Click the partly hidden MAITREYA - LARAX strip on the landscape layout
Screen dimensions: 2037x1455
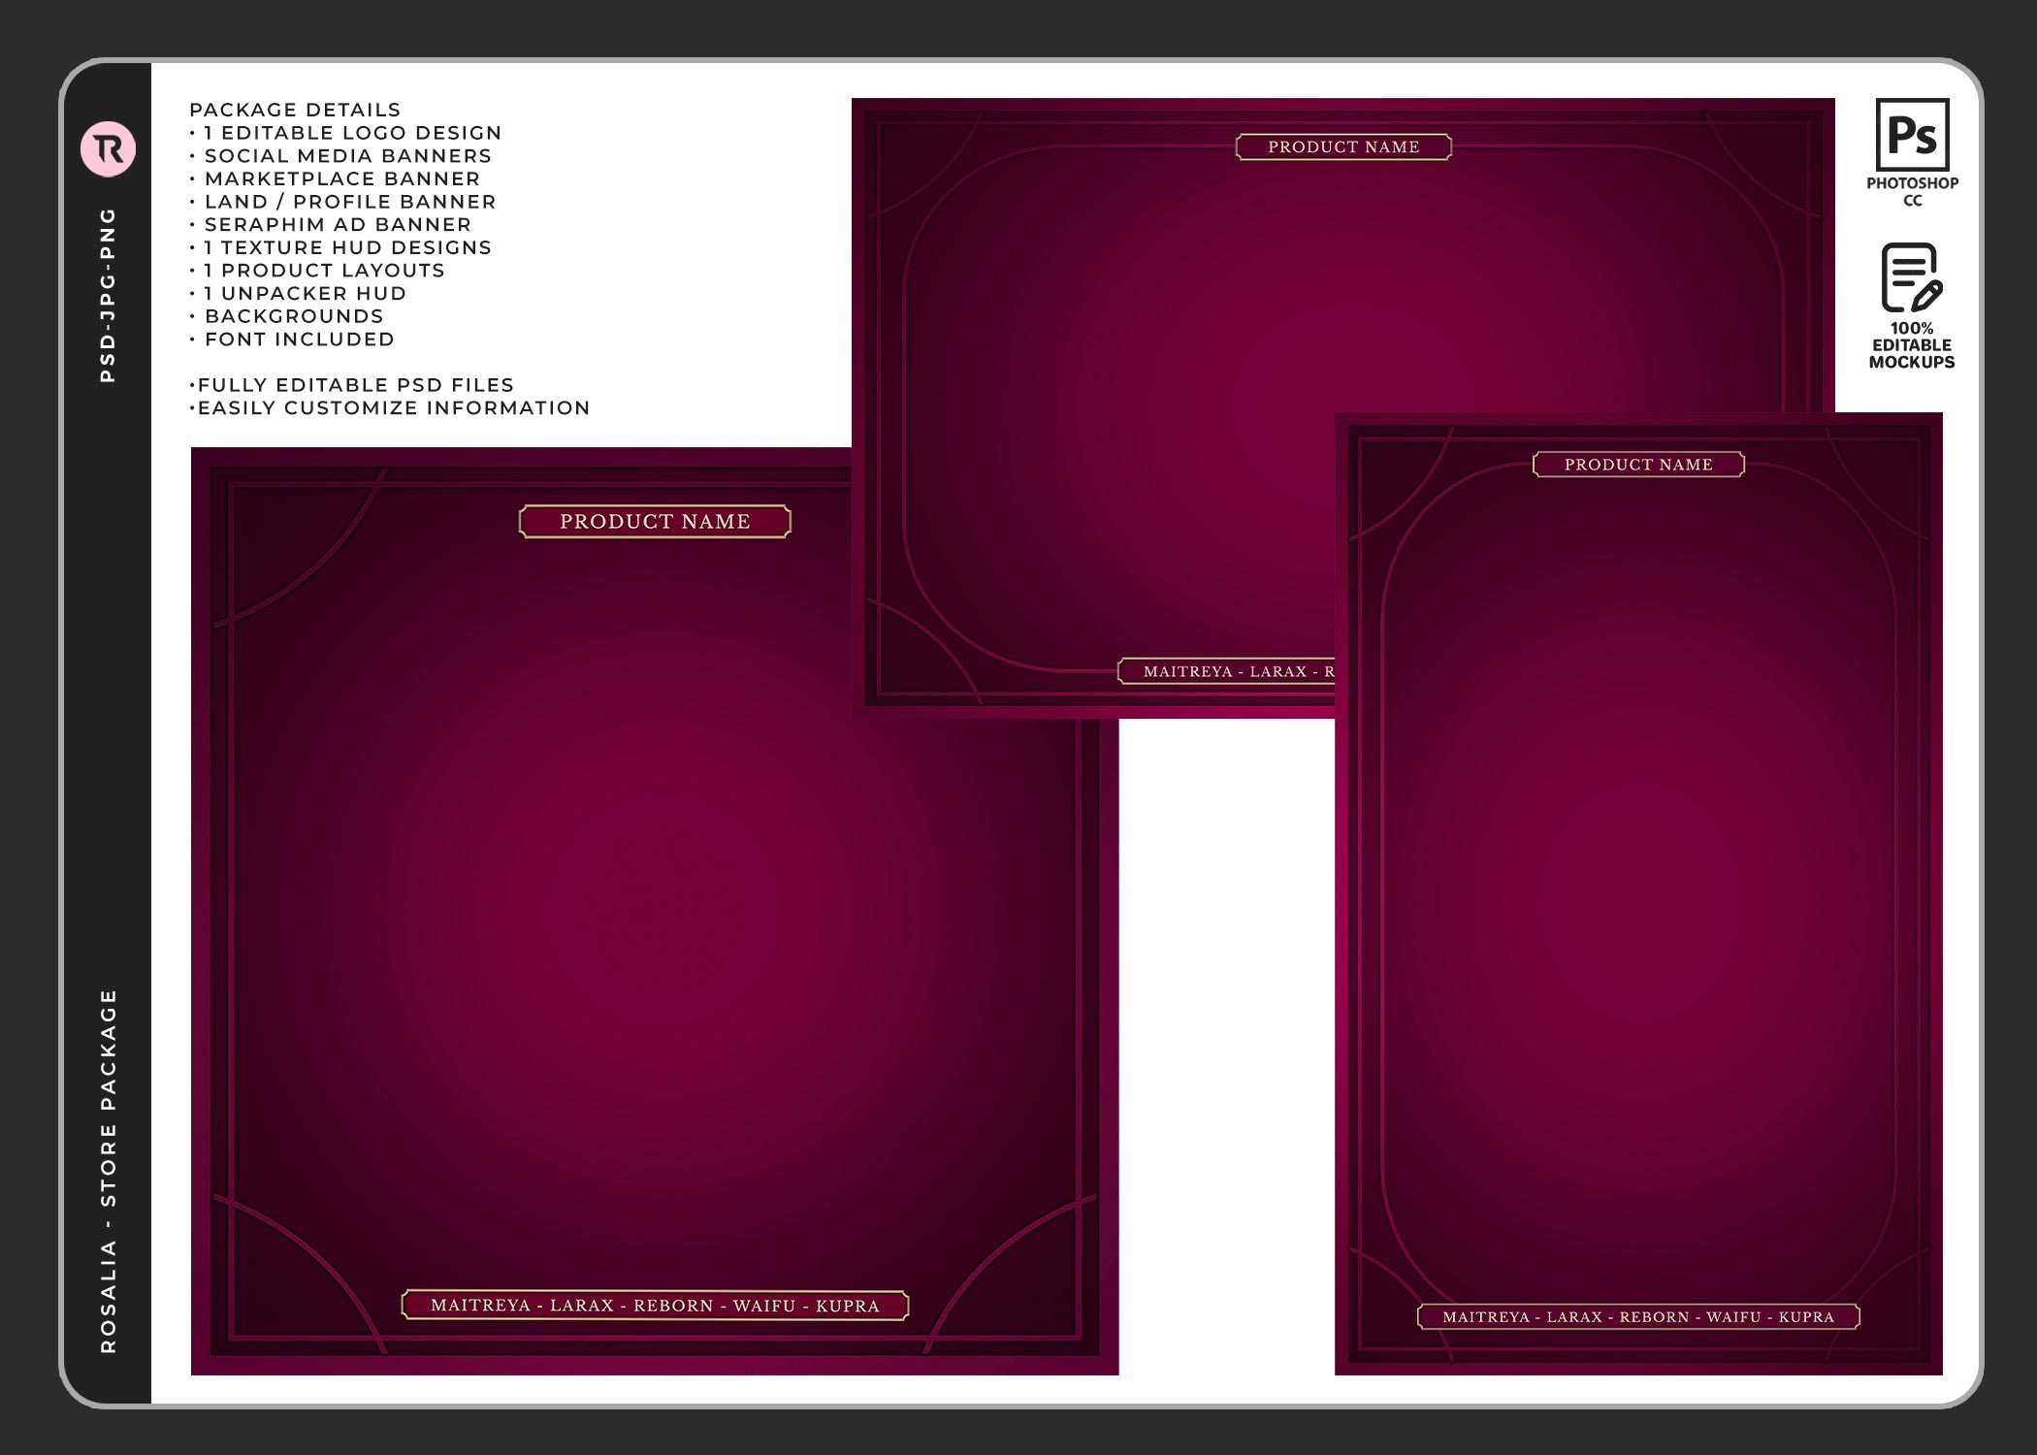pyautogui.click(x=1227, y=671)
